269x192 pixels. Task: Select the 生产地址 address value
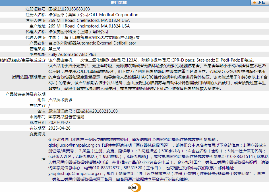click(89, 26)
